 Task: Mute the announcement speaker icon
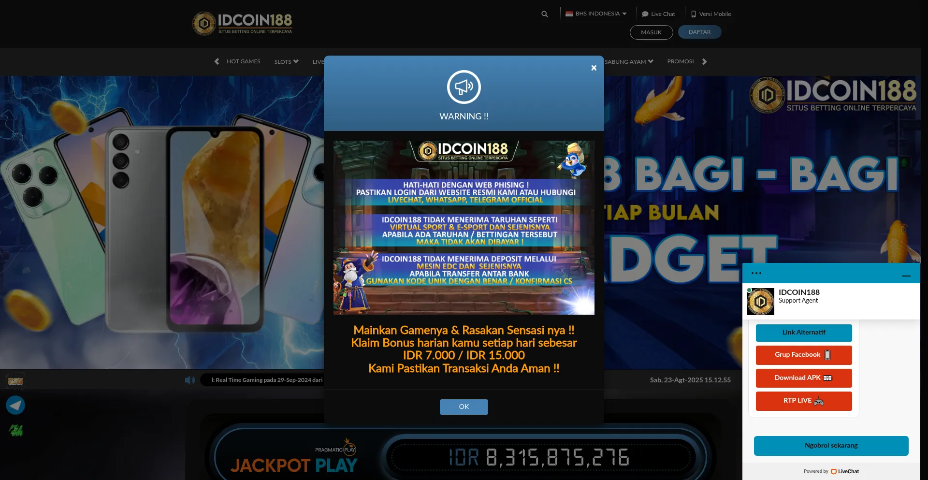point(189,380)
